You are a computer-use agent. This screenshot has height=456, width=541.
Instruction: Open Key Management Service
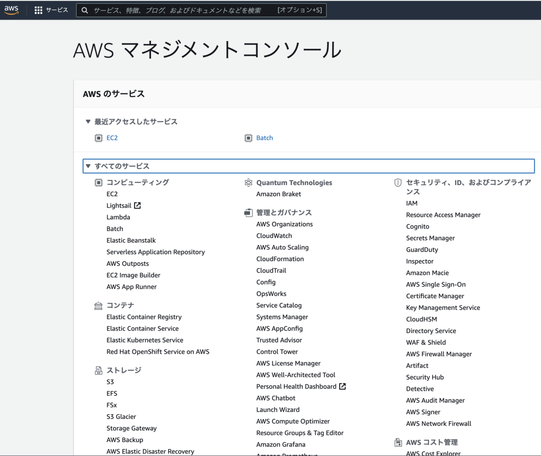pyautogui.click(x=443, y=308)
